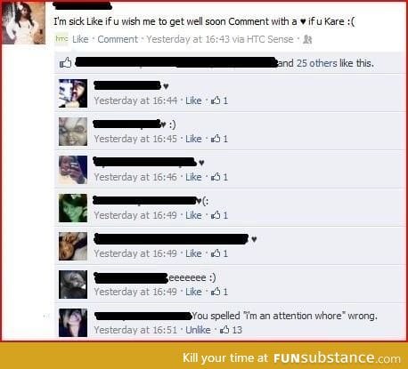Image resolution: width=408 pixels, height=369 pixels.
Task: Click Comment link under the main post
Action: tap(118, 39)
